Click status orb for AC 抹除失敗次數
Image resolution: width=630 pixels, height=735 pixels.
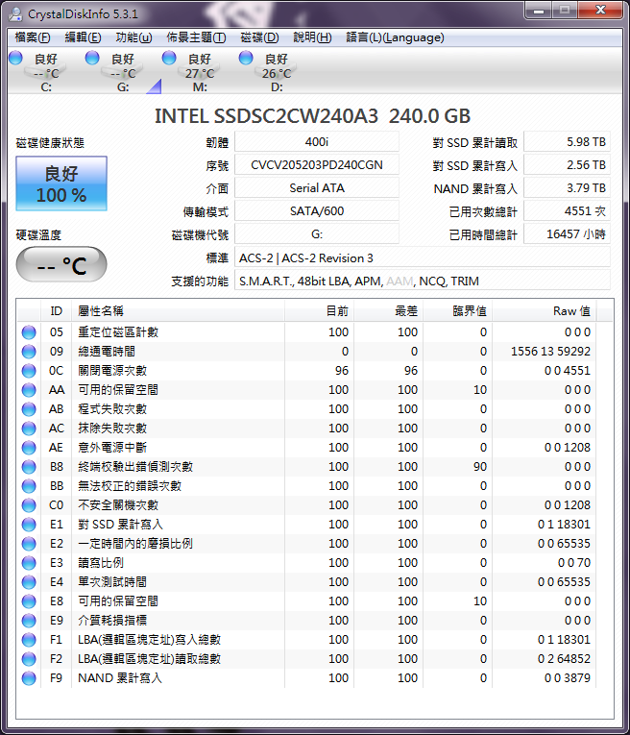coord(29,428)
